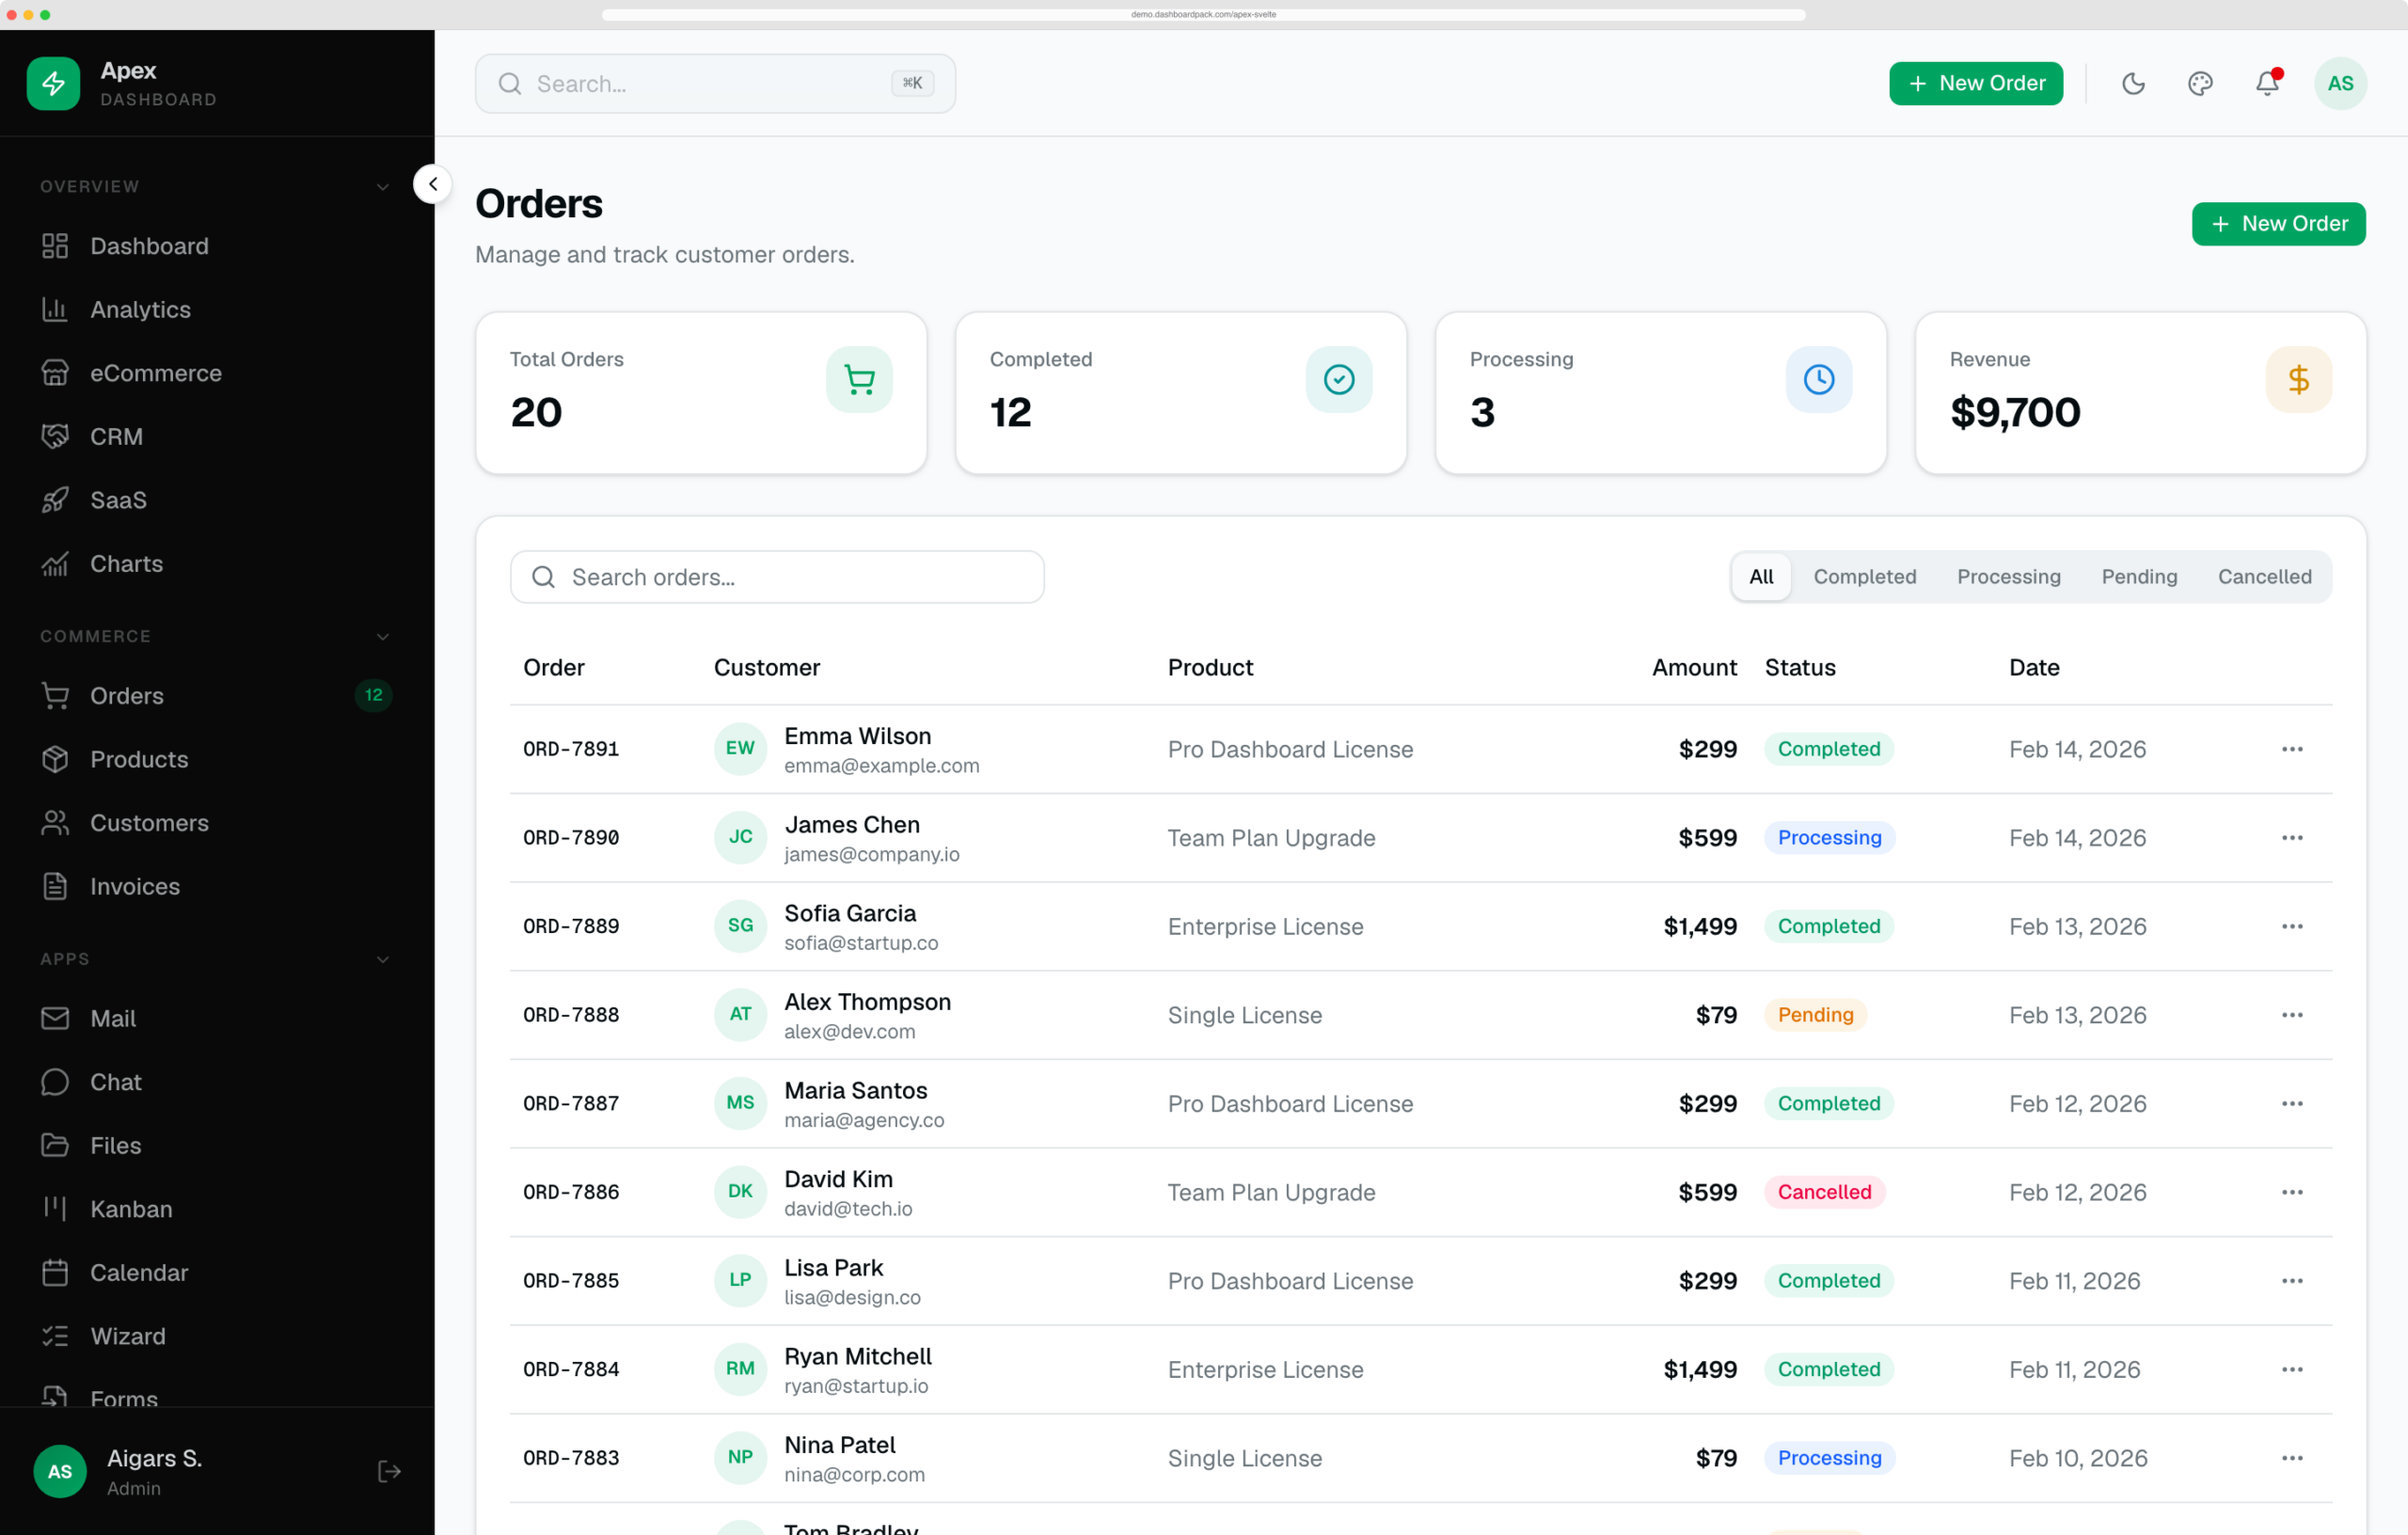Click the Revenue dollar card icon

(2299, 380)
